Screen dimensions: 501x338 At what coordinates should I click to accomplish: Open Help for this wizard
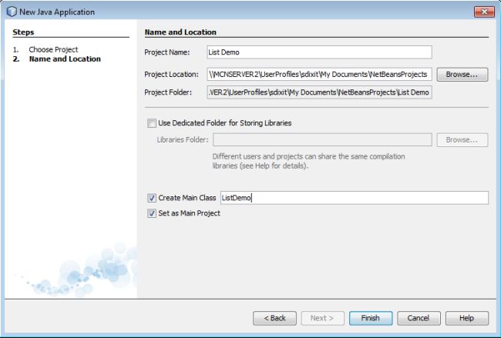pos(467,318)
